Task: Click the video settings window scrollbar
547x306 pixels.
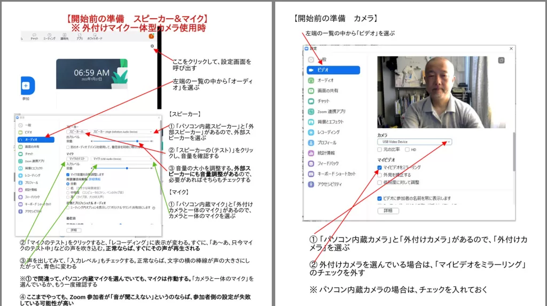Action: (x=513, y=152)
